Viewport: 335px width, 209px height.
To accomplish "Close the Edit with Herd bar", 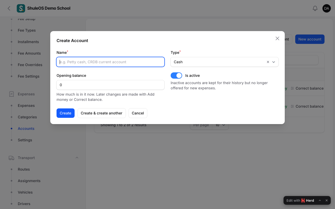I will [327, 201].
